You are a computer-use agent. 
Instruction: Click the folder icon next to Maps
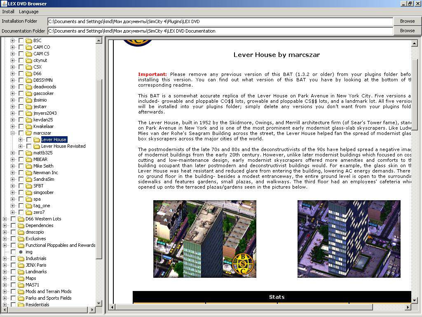pyautogui.click(x=21, y=278)
